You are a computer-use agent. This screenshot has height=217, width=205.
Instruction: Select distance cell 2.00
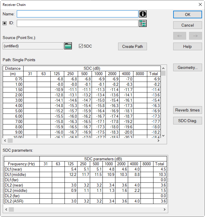point(13,95)
